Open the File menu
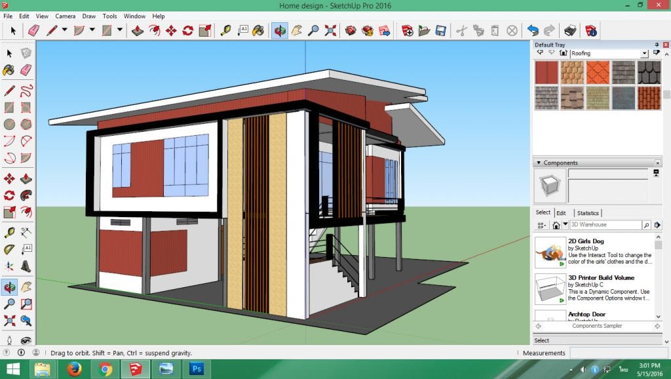Image resolution: width=671 pixels, height=379 pixels. [x=8, y=16]
